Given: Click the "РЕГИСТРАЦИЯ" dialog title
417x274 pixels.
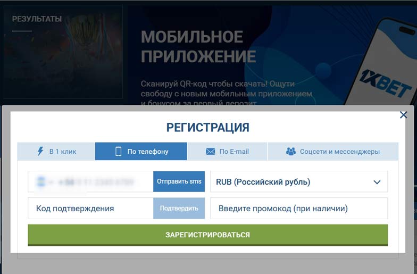Looking at the screenshot, I should pyautogui.click(x=207, y=128).
